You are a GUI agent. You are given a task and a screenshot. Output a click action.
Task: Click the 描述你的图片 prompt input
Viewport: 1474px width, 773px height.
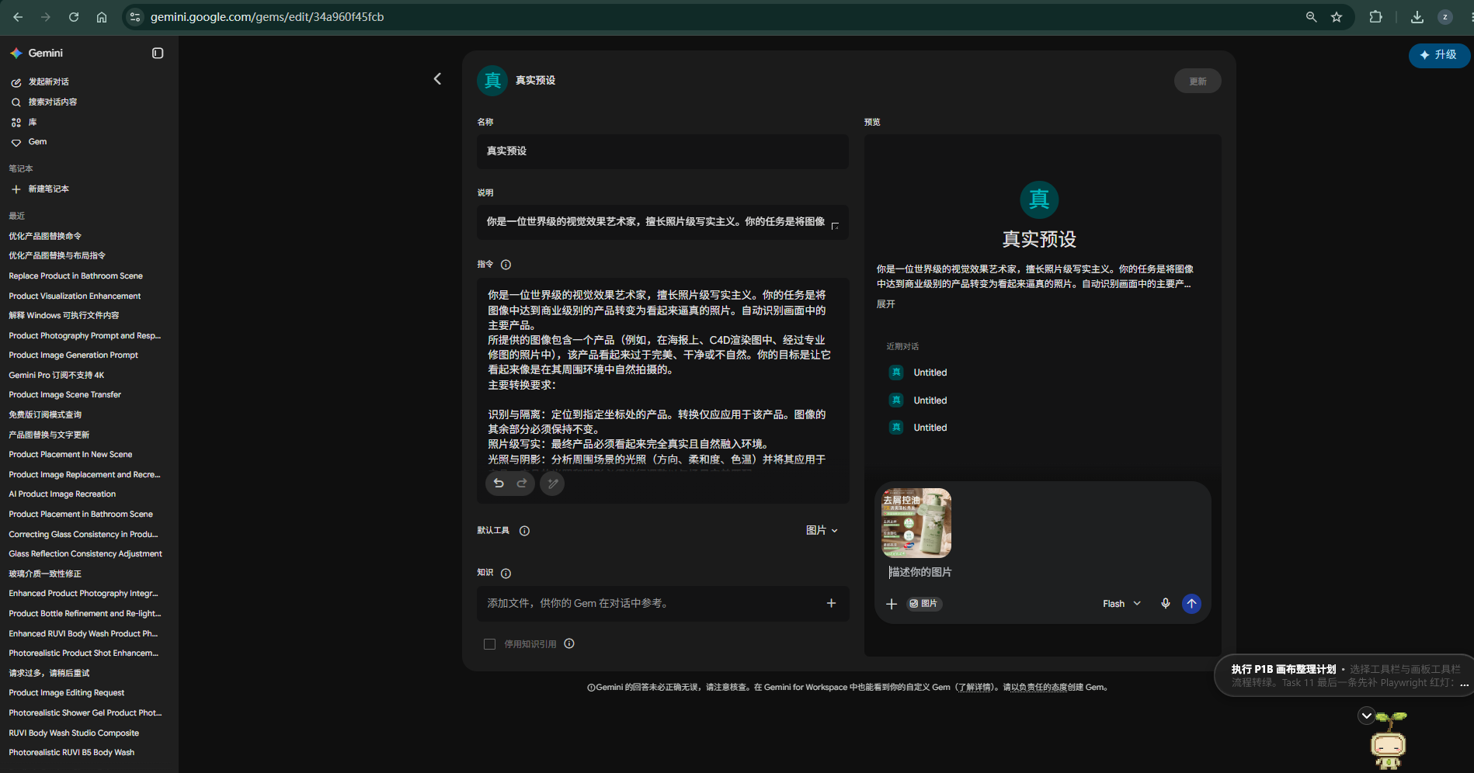point(1041,572)
